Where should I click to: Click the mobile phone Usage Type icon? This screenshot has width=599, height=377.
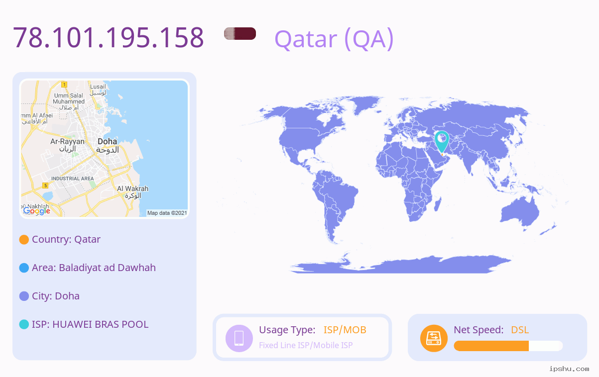pos(239,338)
